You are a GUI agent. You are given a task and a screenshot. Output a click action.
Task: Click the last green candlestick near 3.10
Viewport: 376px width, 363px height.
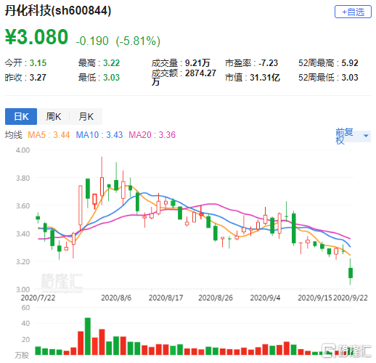(351, 273)
